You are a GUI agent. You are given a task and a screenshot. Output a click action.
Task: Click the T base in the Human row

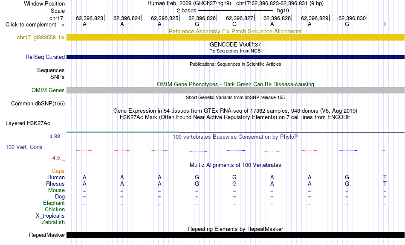[385, 178]
